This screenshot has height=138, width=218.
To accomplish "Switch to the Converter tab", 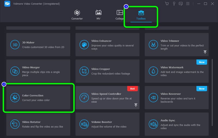I will click(77, 15).
